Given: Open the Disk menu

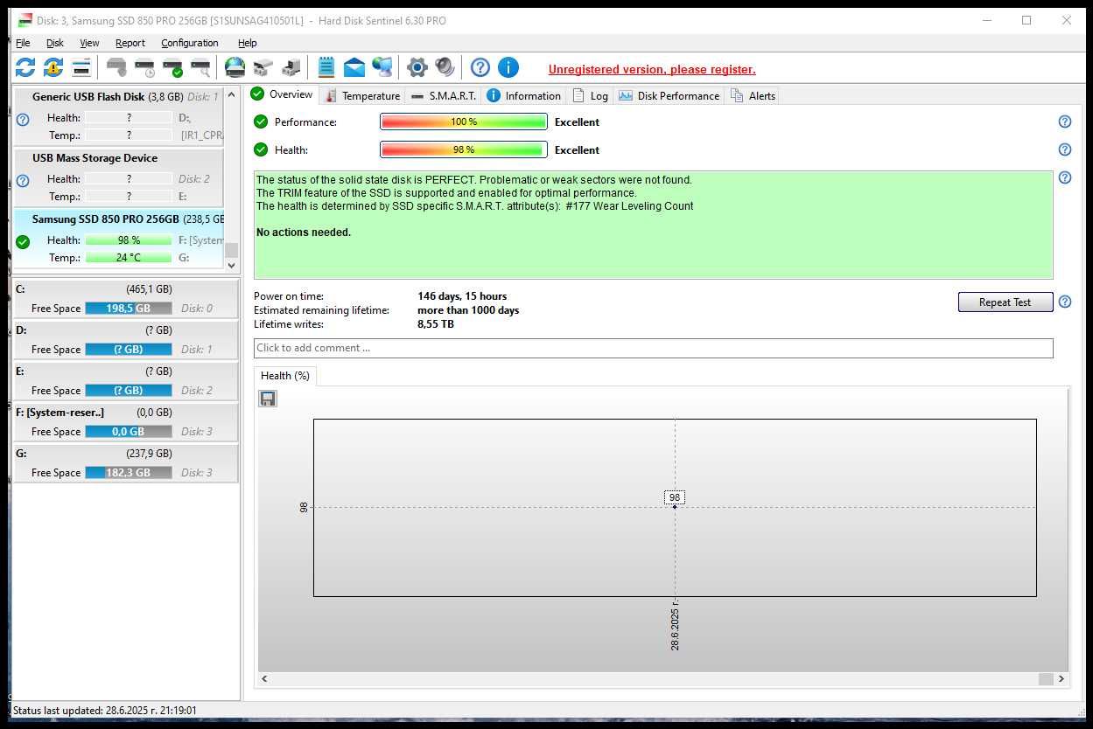Looking at the screenshot, I should click(55, 43).
